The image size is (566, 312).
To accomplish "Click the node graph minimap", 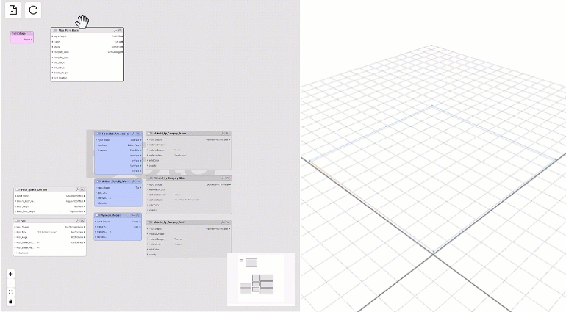I will point(261,280).
